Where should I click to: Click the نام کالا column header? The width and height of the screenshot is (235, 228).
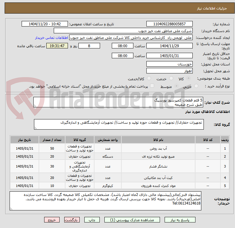click(x=158, y=140)
